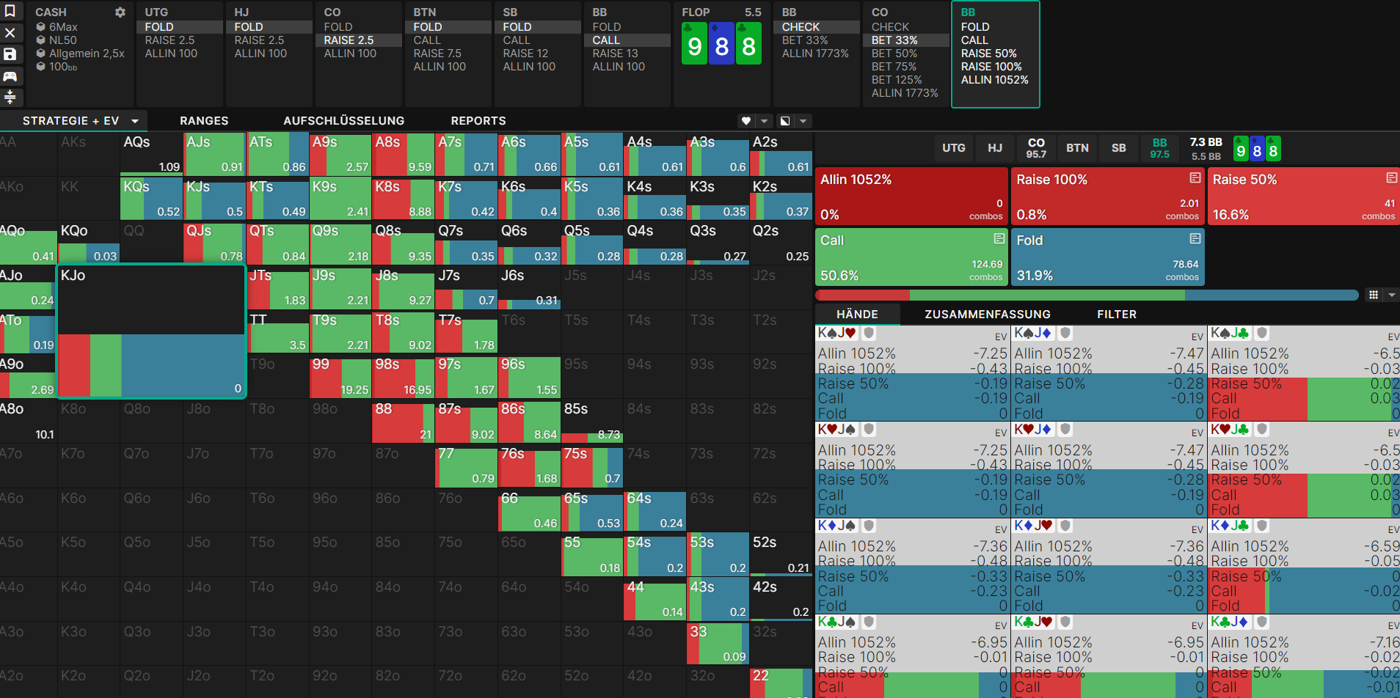
Task: Open the dropdown next to heart icon
Action: click(x=765, y=121)
